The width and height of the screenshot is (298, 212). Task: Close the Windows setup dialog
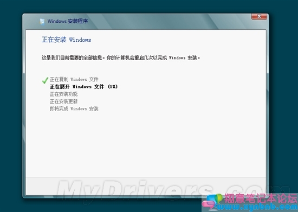(259, 17)
